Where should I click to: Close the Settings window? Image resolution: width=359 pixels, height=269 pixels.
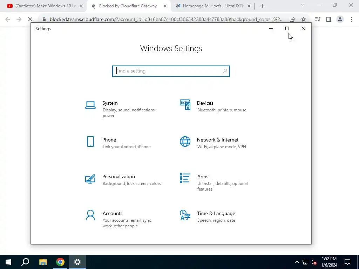(x=303, y=28)
